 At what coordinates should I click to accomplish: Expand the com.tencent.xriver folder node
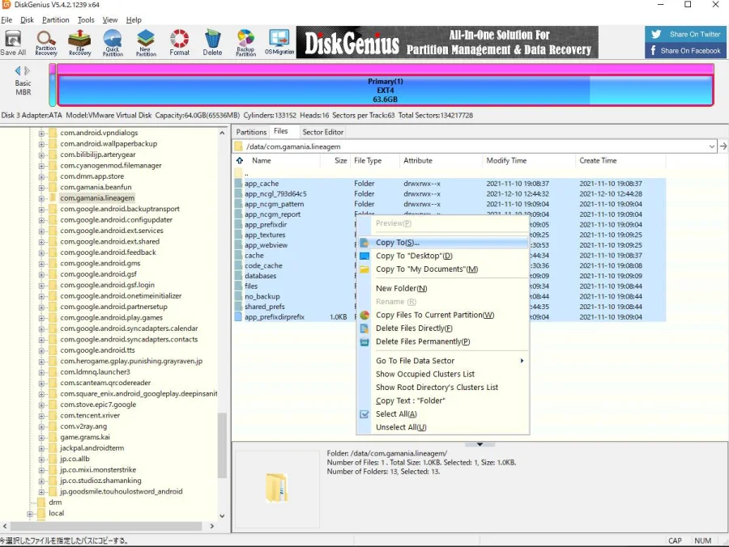coord(41,416)
